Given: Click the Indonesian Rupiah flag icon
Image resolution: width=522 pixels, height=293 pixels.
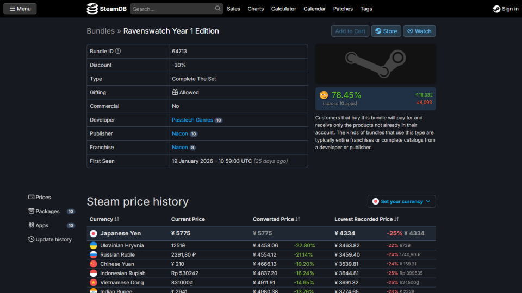Looking at the screenshot, I should pyautogui.click(x=93, y=273).
